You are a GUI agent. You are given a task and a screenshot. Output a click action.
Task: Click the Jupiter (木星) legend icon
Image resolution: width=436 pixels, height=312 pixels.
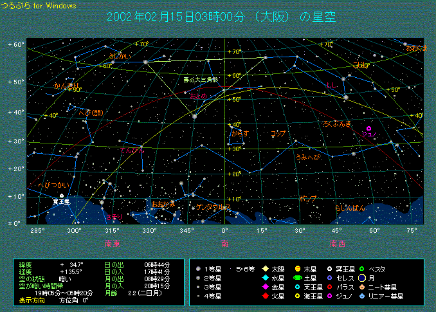click(x=298, y=268)
